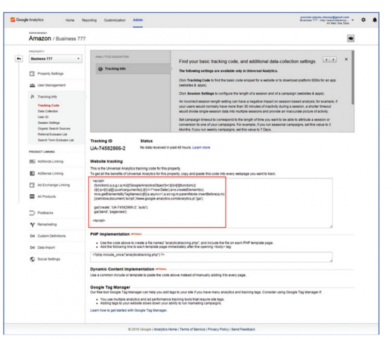Click the Social Settings globe icon

[32, 259]
